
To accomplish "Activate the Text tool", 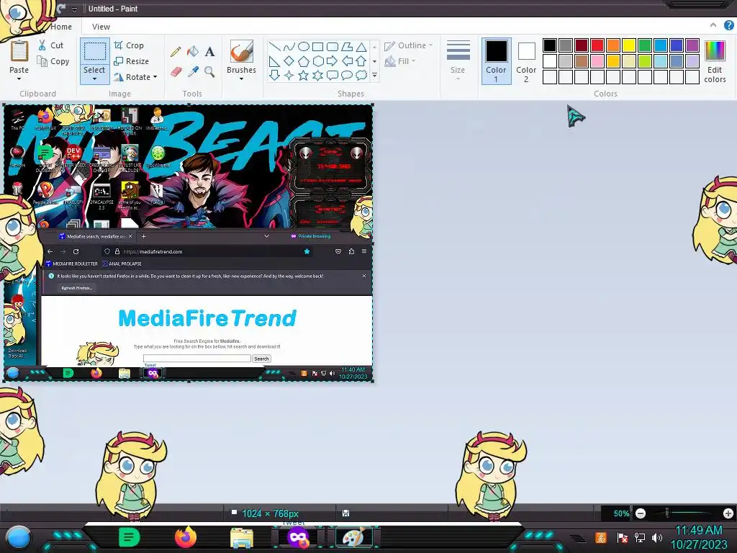I will [x=209, y=51].
